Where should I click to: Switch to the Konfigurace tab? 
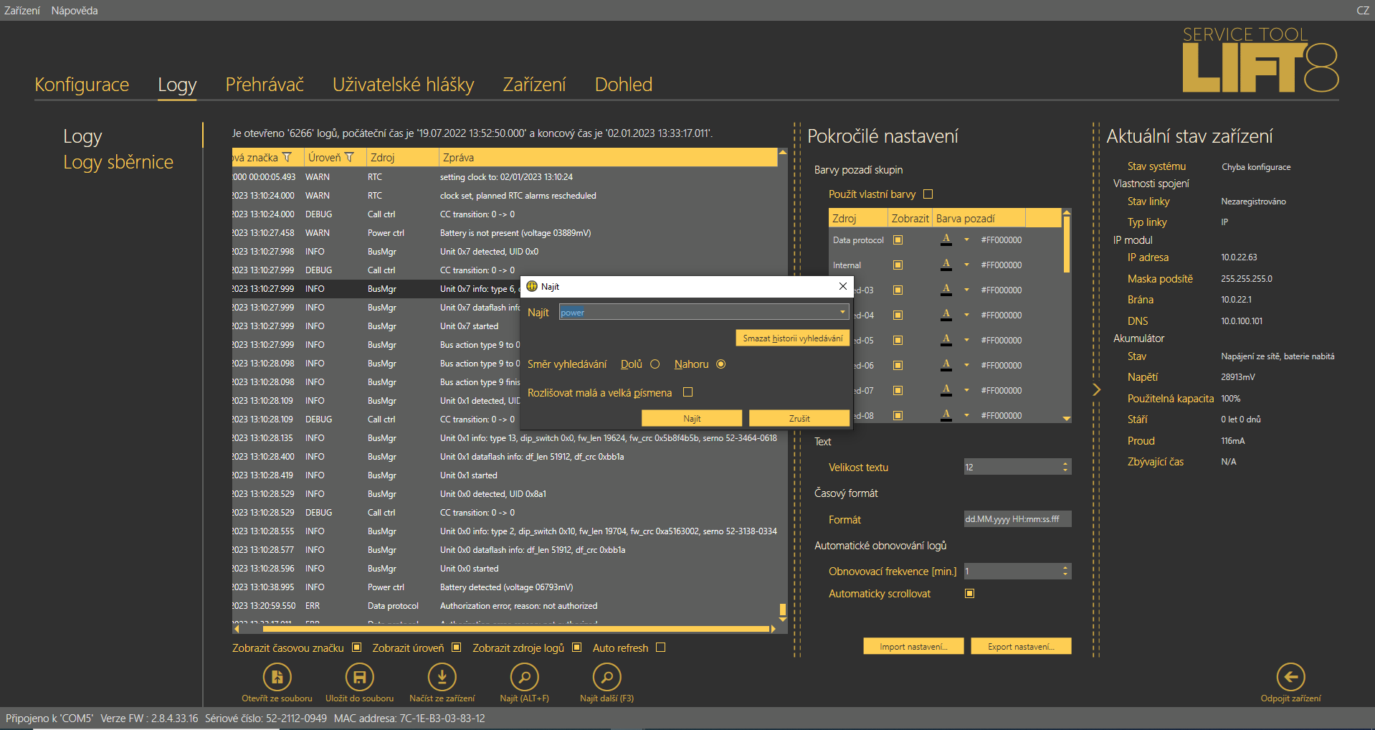82,85
